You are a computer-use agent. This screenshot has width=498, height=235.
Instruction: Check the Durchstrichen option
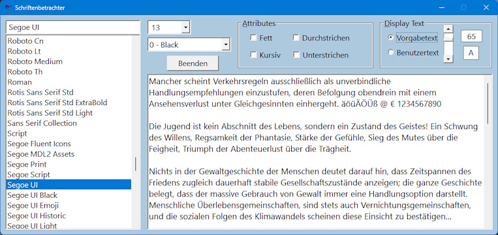point(296,38)
